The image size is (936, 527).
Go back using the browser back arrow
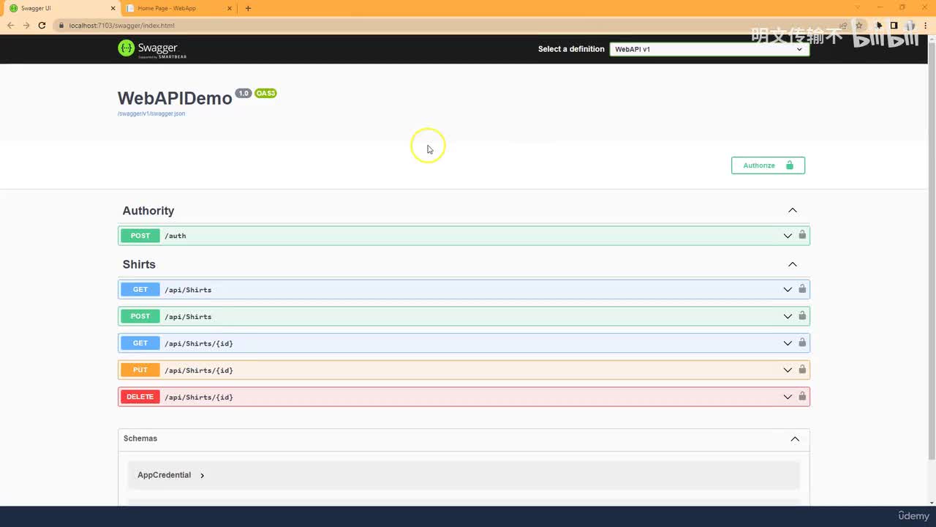point(10,26)
